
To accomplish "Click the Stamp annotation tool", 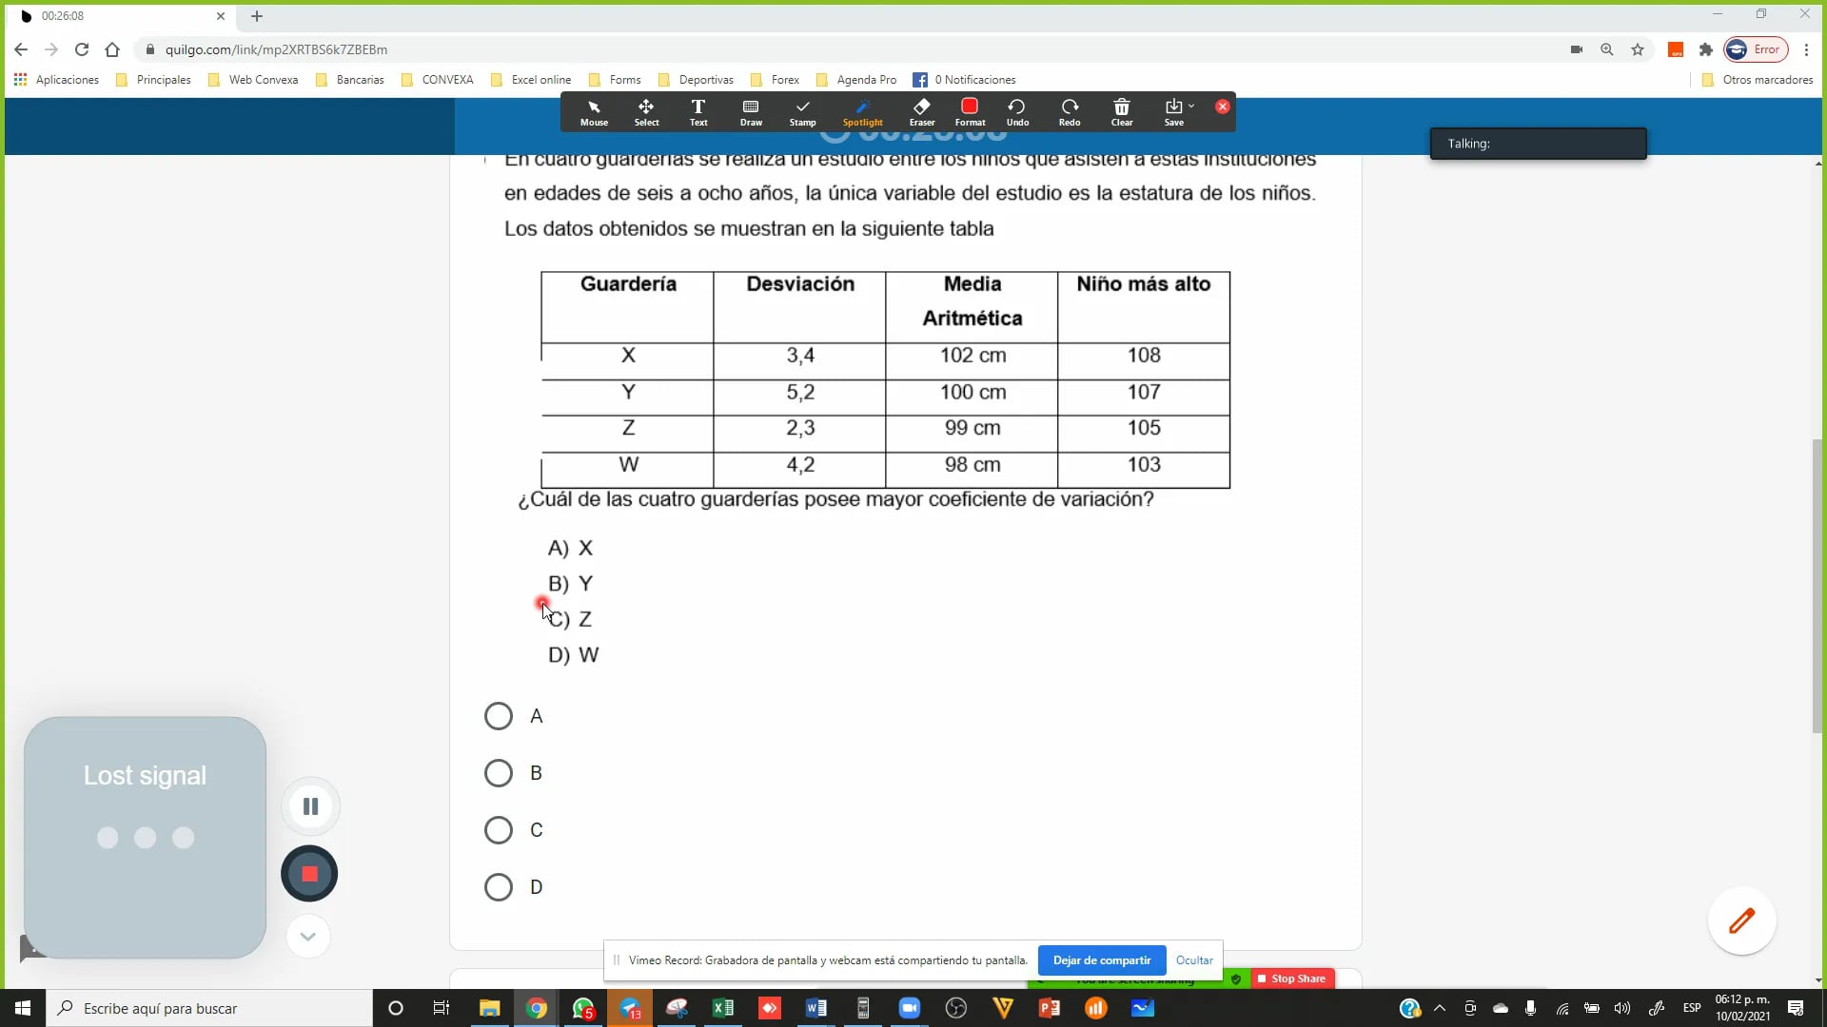I will [x=802, y=111].
